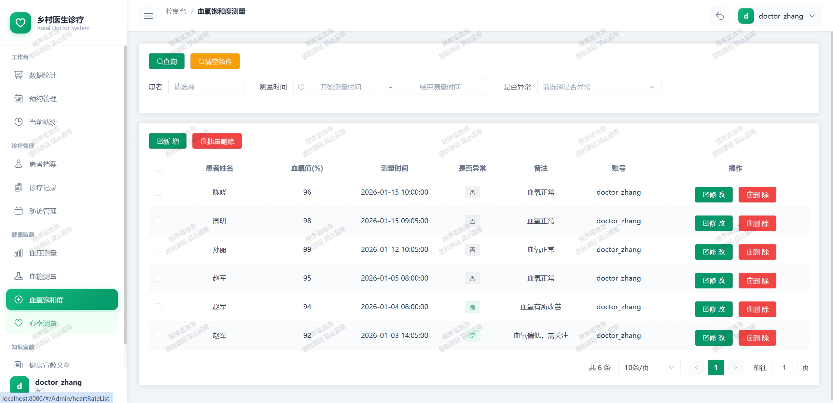Click 删除 for the 周明 row

point(757,223)
